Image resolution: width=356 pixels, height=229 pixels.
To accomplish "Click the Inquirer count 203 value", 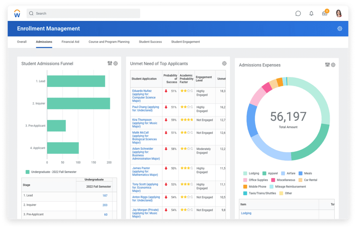I will click(x=105, y=205).
